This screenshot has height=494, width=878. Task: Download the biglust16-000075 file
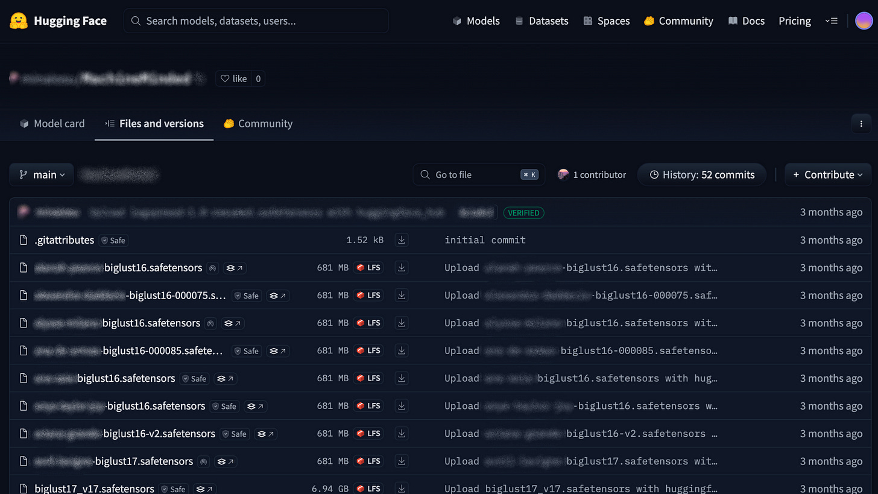point(402,296)
